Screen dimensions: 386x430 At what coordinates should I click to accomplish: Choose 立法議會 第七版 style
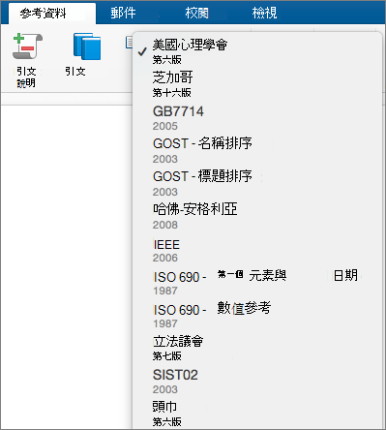(257, 348)
